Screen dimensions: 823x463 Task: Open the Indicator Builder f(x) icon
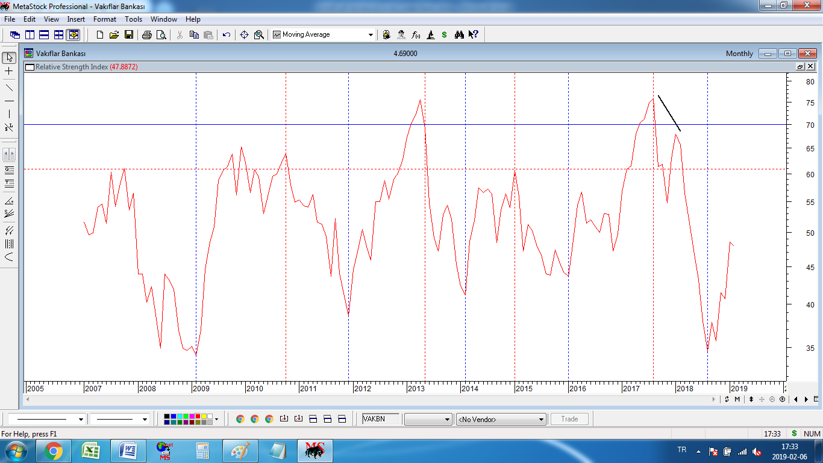click(416, 35)
